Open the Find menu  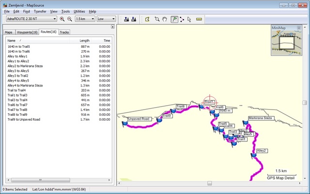coord(27,12)
